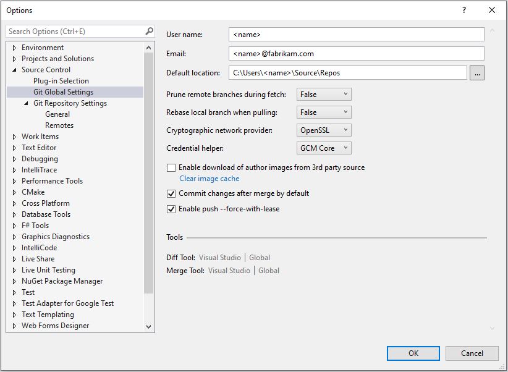Uncheck Commit changes after merge by default

(x=171, y=193)
